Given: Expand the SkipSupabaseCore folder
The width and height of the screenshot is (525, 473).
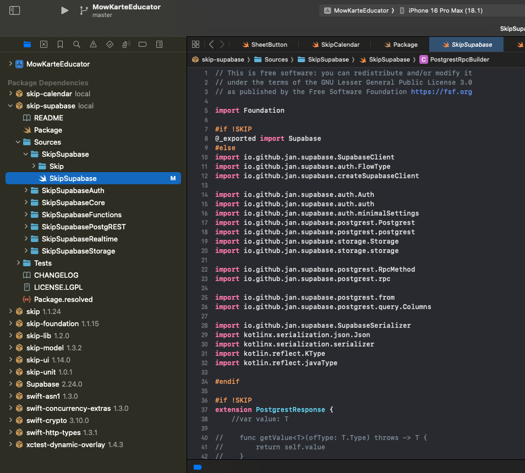Looking at the screenshot, I should point(26,202).
